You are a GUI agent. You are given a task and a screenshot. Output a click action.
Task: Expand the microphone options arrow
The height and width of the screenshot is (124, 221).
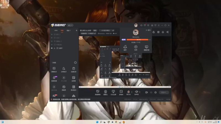coord(132,92)
